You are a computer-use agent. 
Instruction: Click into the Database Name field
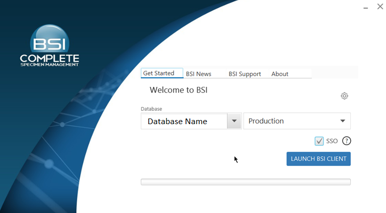pyautogui.click(x=184, y=121)
